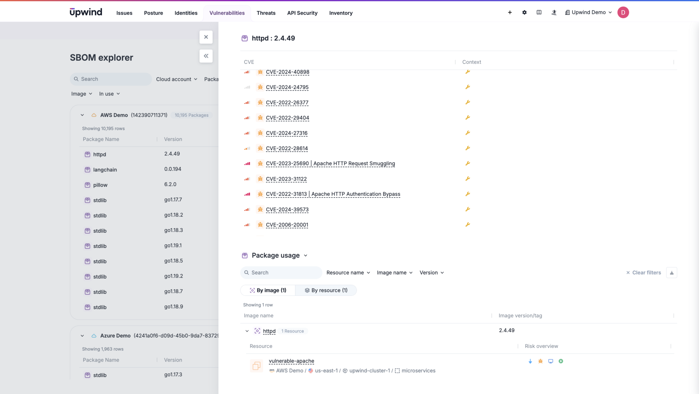Viewport: 699px width, 394px height.
Task: Expand the Image name filter dropdown
Action: 394,273
